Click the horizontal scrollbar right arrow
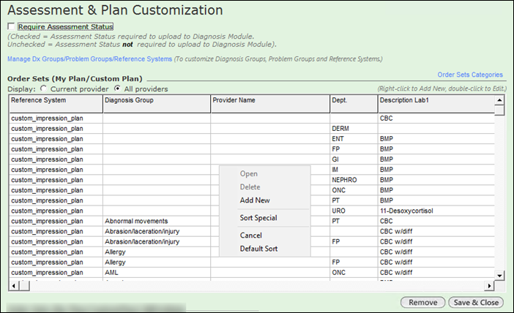The width and height of the screenshot is (514, 313). 489,286
